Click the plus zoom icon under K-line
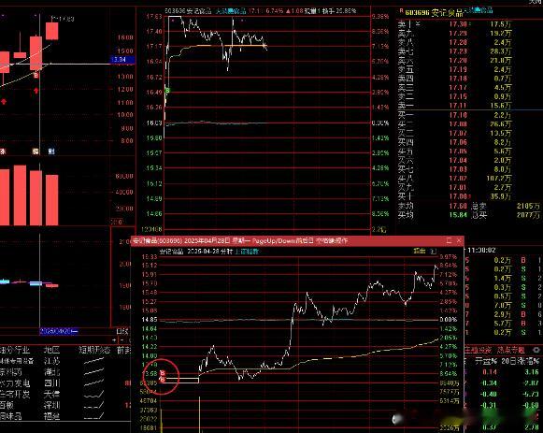The width and height of the screenshot is (543, 433). 114,339
